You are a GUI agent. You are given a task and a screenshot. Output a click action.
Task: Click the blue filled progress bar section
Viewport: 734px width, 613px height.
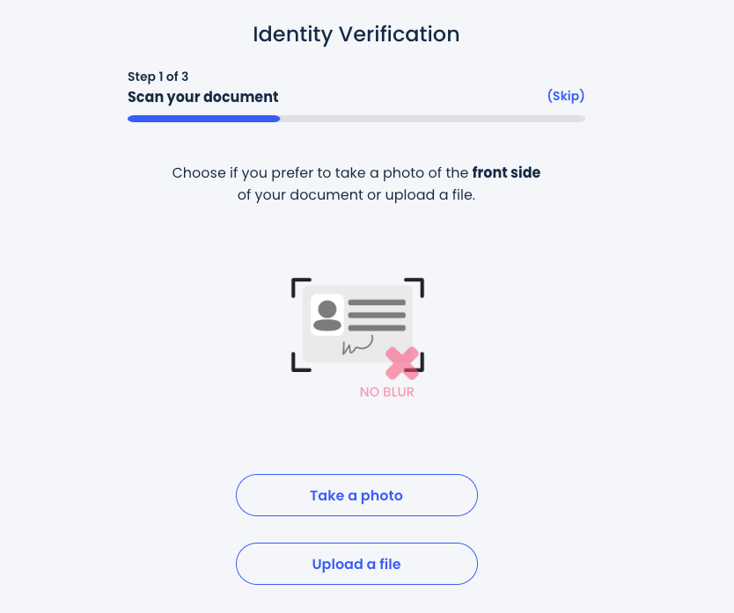203,119
